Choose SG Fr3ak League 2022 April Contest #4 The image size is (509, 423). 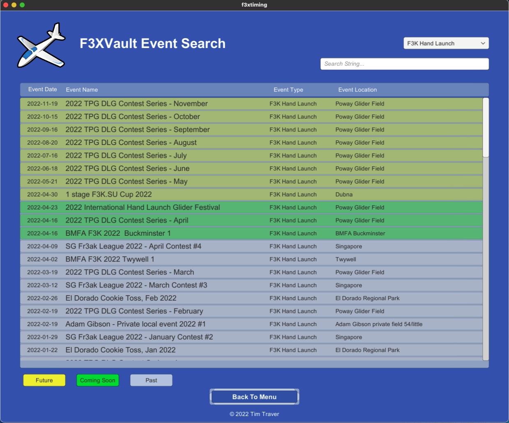tap(133, 246)
